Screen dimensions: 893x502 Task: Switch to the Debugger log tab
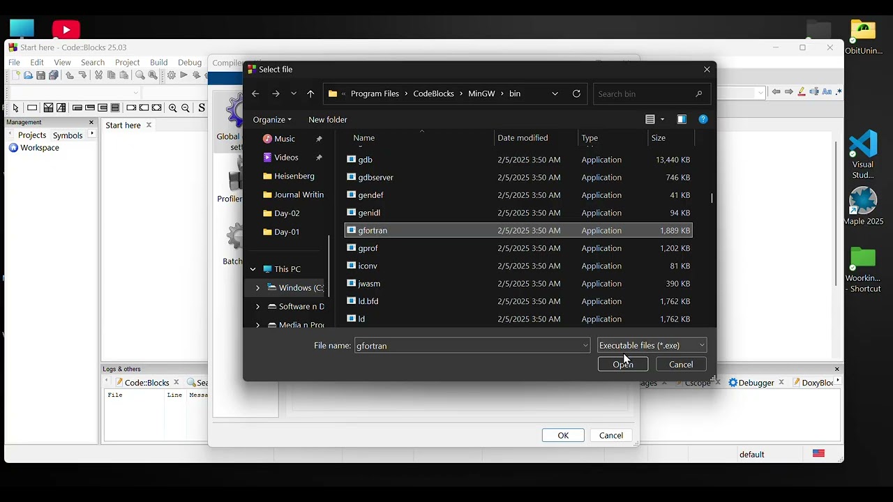pyautogui.click(x=756, y=383)
